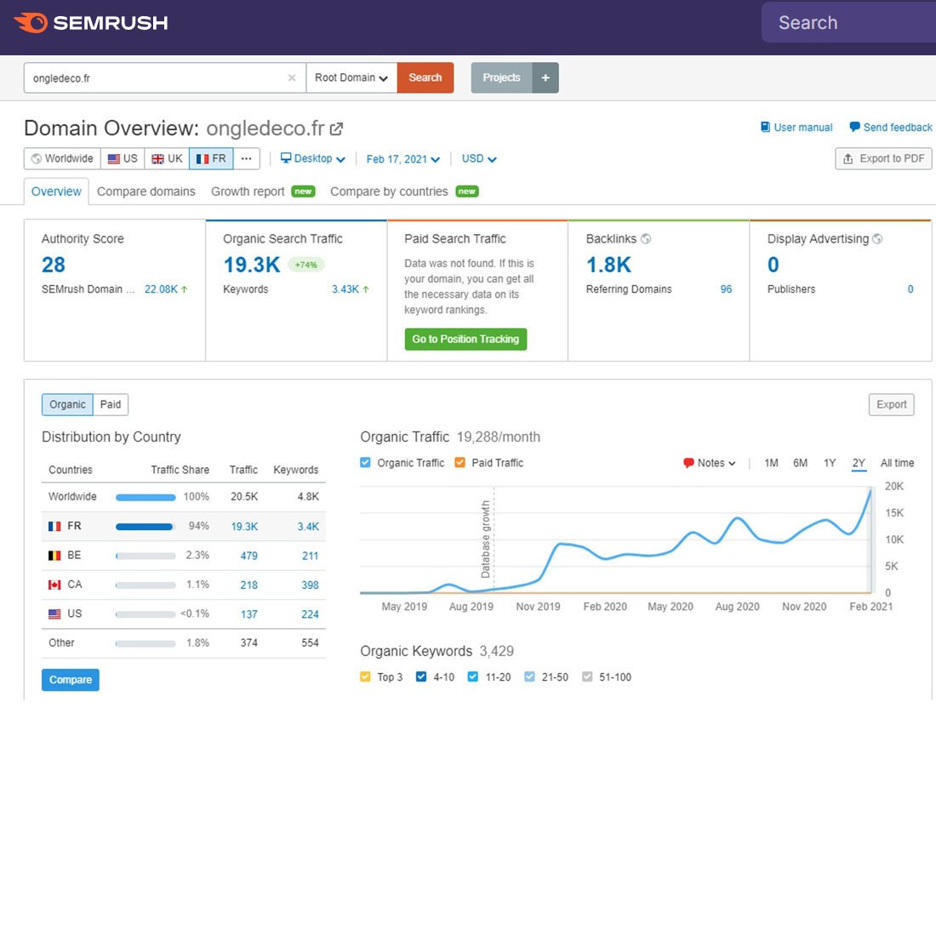Viewport: 936px width, 936px height.
Task: Click the ongledeco.fr domain input field
Action: point(153,78)
